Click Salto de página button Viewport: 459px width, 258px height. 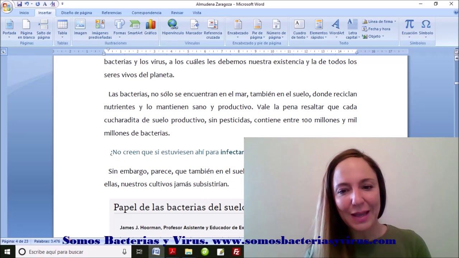click(43, 29)
